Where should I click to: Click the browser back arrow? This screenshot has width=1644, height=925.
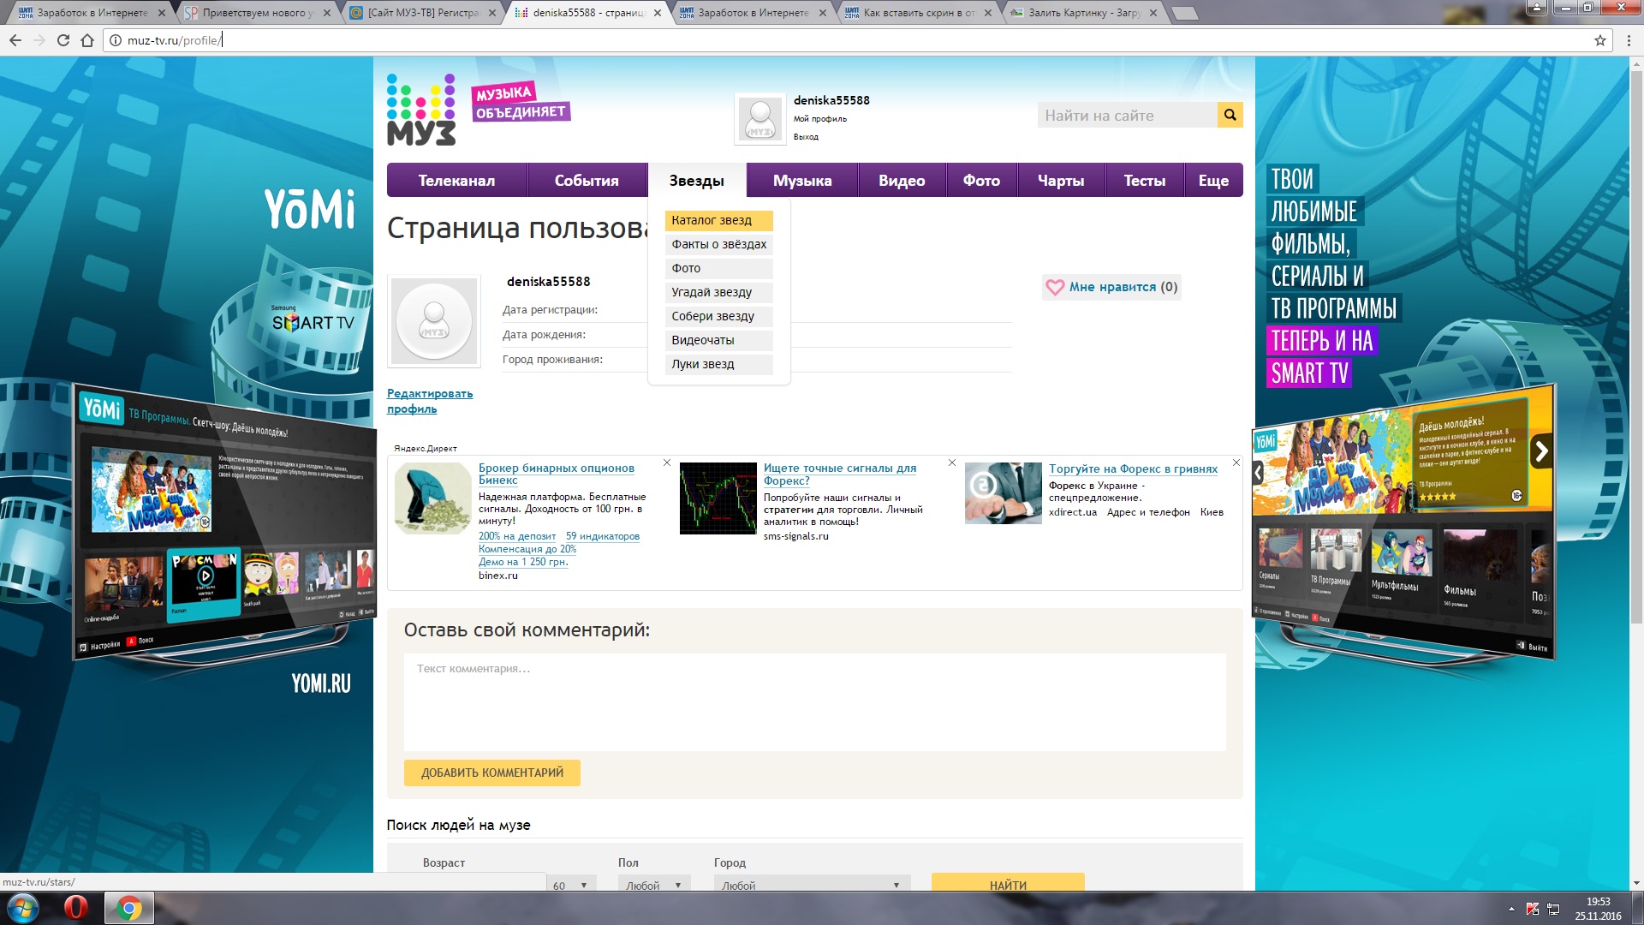[15, 40]
